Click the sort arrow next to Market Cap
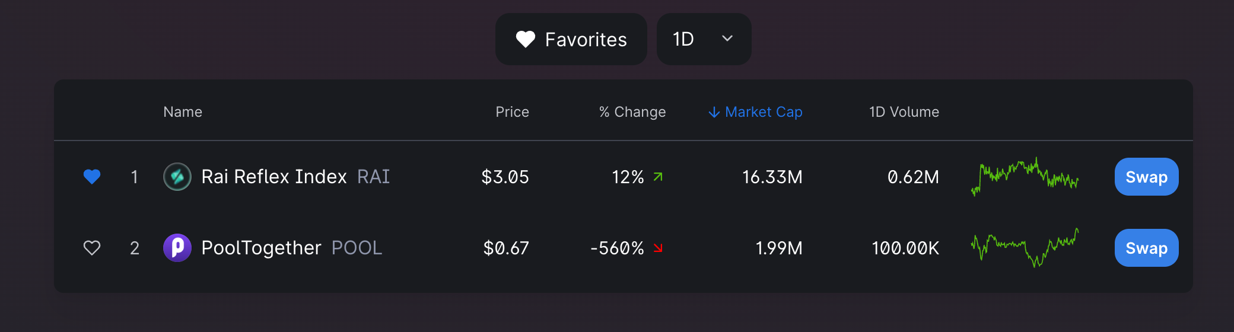This screenshot has width=1234, height=332. (714, 112)
